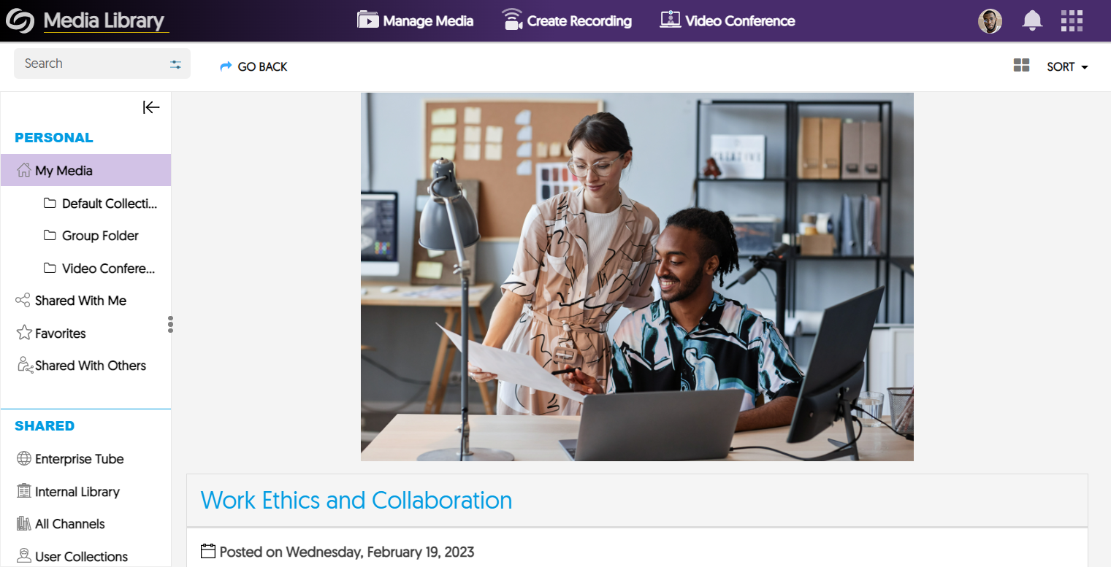The image size is (1111, 567).
Task: Open the Create Recording option
Action: click(567, 20)
